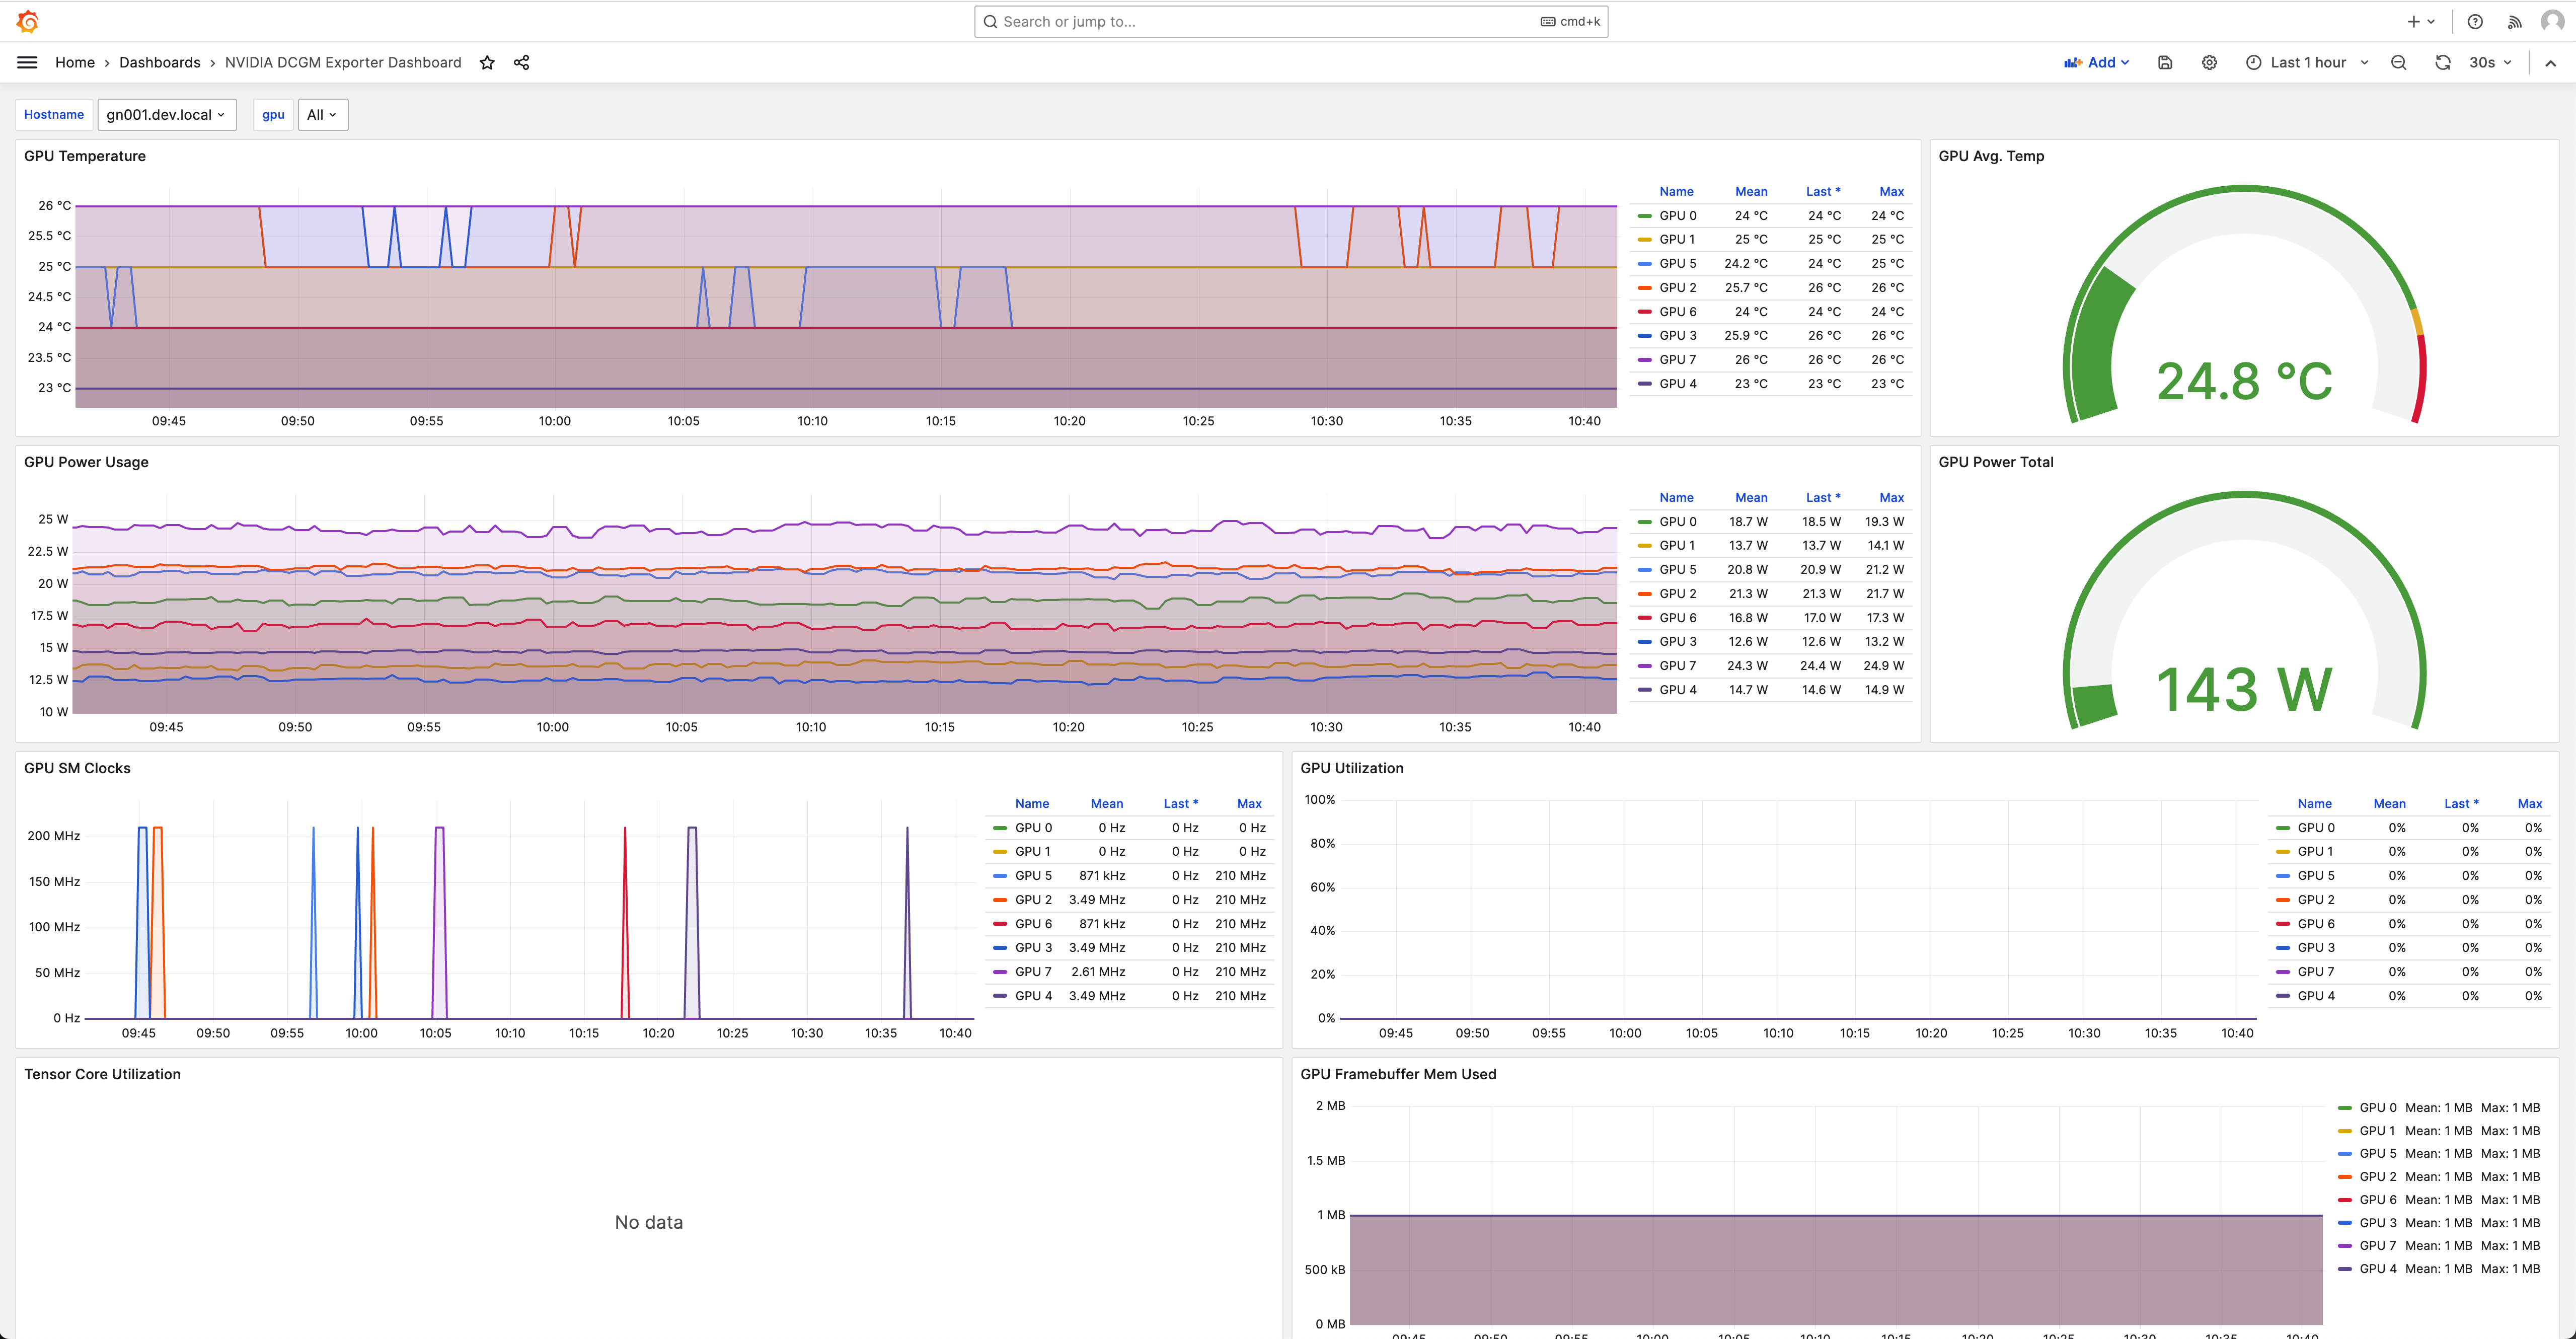Open the news feed icon
2576x1339 pixels.
tap(2514, 21)
